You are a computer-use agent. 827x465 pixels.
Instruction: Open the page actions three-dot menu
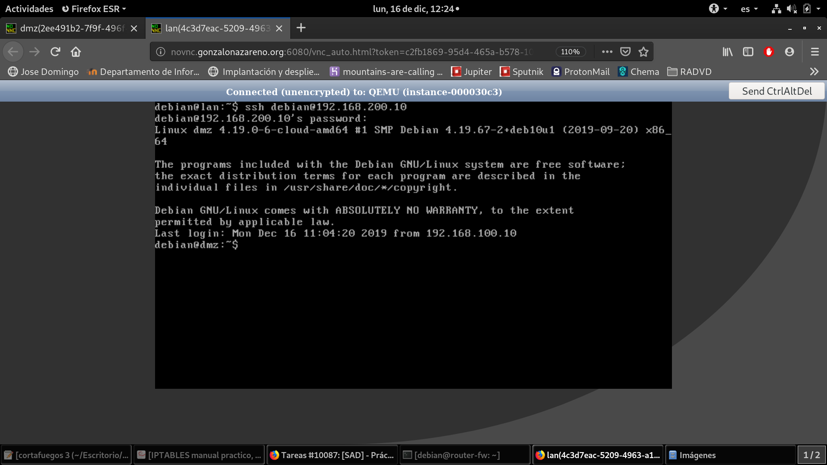click(x=607, y=52)
